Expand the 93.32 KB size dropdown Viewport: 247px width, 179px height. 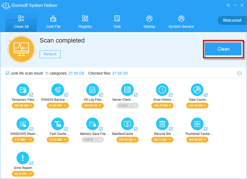[23, 174]
